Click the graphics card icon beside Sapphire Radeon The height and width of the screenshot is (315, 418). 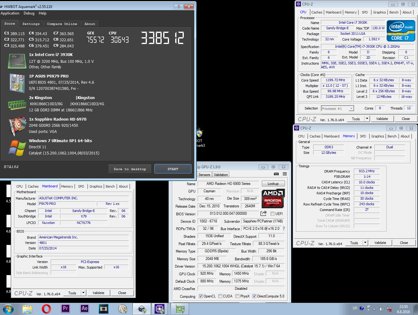coord(17,126)
